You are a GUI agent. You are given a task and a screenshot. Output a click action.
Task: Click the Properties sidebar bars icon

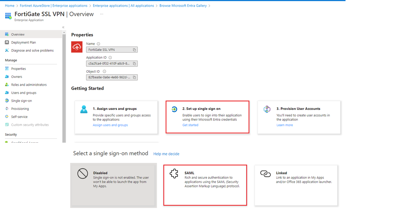[7, 68]
